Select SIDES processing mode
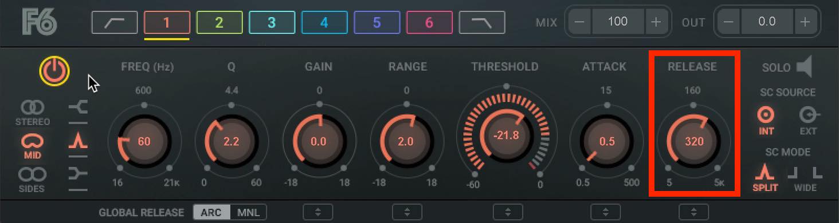Viewport: 839px width, 223px height. click(x=32, y=180)
